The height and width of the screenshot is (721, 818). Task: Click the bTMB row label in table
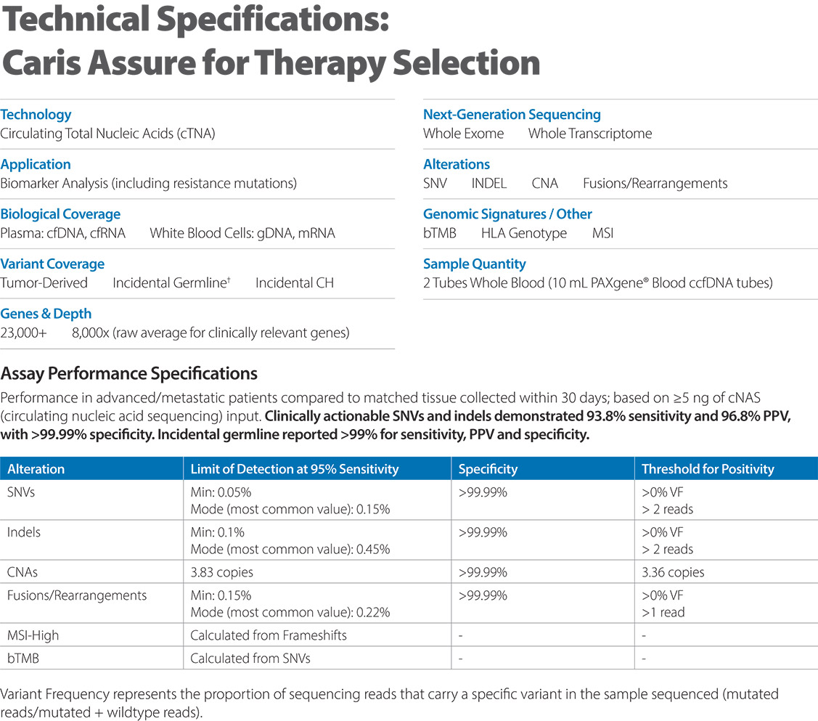[x=23, y=659]
